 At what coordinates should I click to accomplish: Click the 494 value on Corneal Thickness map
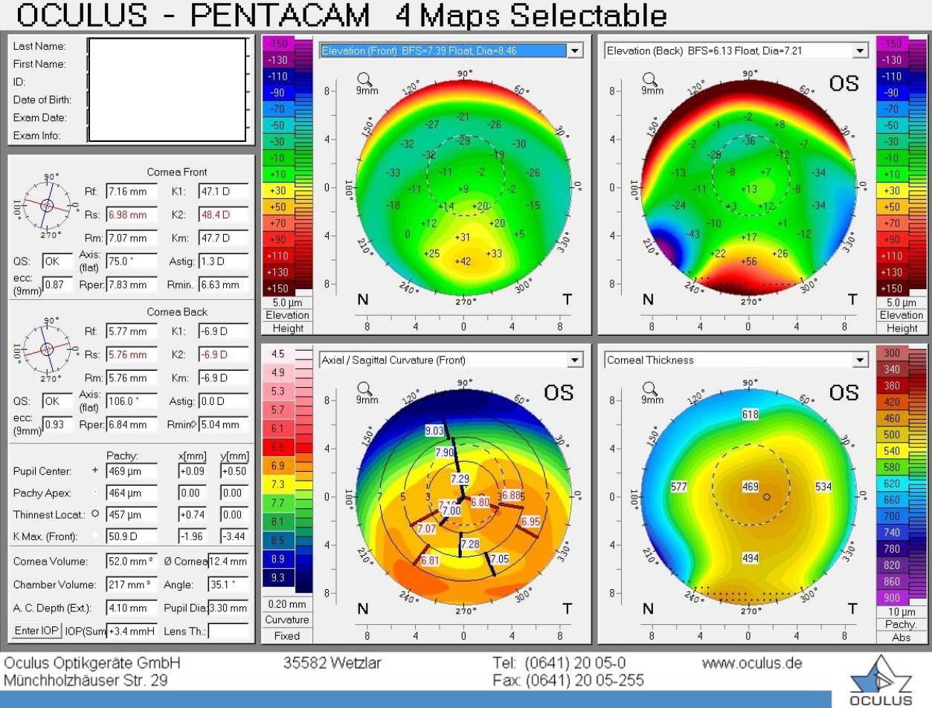751,558
